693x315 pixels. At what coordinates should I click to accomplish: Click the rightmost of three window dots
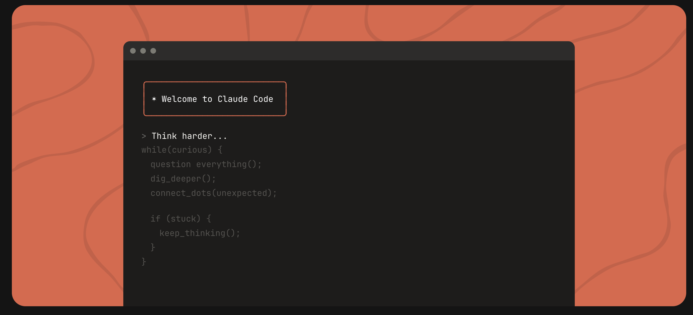(153, 51)
